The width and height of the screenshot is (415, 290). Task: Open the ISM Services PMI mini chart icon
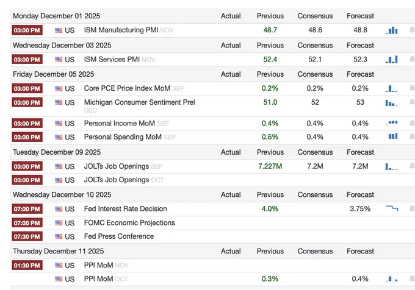392,60
